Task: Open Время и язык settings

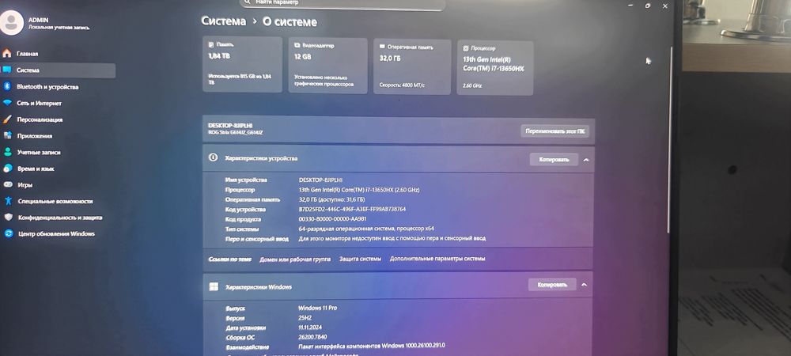Action: pyautogui.click(x=36, y=169)
